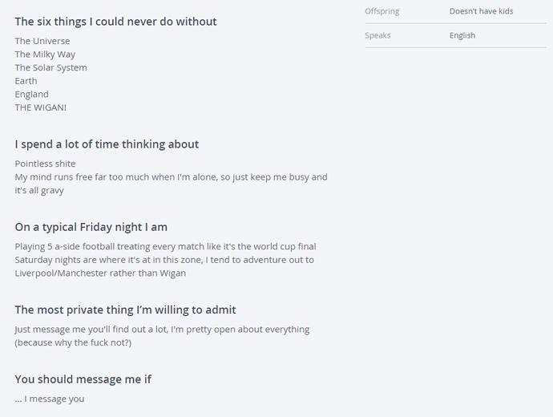
Task: Click 'I spend a lot of time thinking about' heading
Action: 107,144
